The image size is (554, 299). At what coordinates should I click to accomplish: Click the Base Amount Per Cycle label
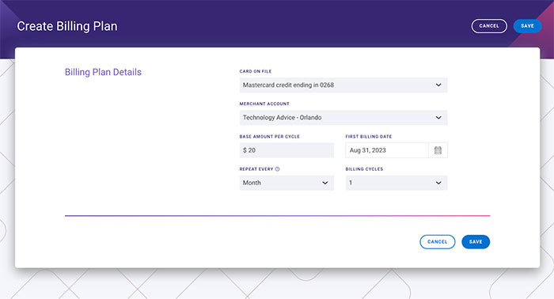(x=270, y=137)
